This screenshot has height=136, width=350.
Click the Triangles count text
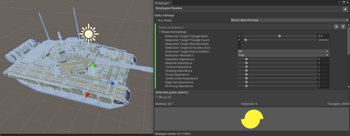(x=339, y=104)
